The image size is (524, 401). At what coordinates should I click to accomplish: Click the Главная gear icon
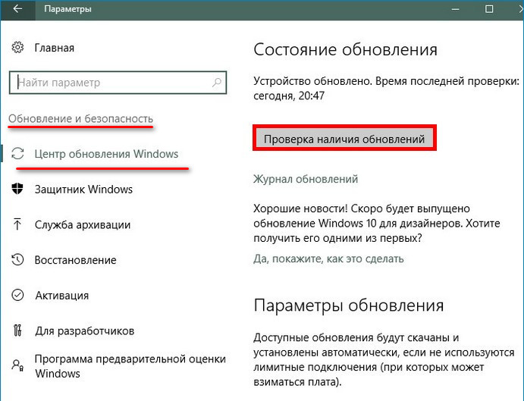click(17, 48)
